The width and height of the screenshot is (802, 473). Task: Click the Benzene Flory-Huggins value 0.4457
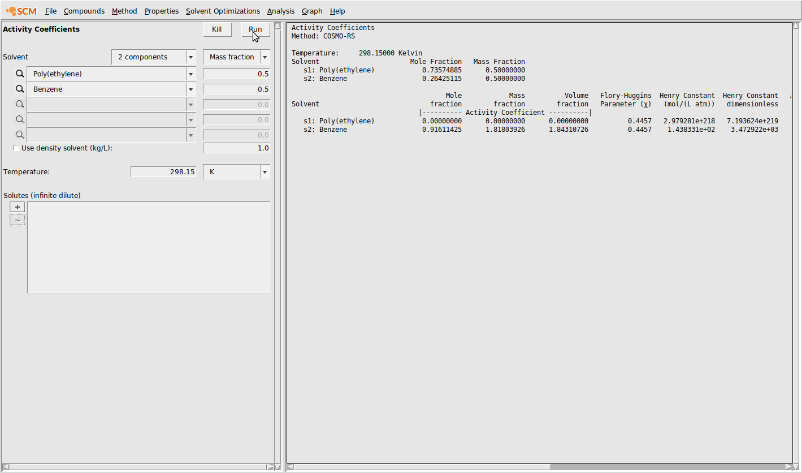tap(640, 130)
